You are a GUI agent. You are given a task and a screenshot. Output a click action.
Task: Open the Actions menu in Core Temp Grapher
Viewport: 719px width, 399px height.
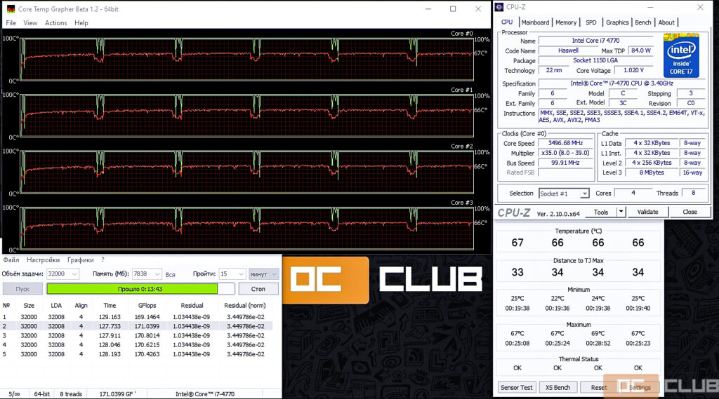click(x=56, y=23)
